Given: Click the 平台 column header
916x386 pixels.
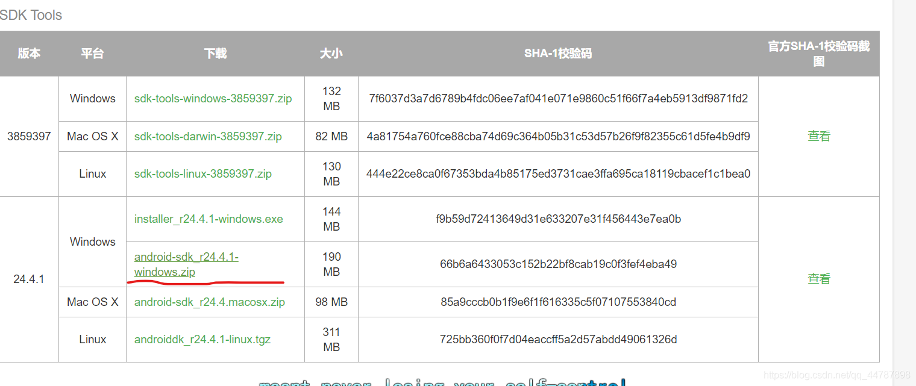Looking at the screenshot, I should (92, 54).
